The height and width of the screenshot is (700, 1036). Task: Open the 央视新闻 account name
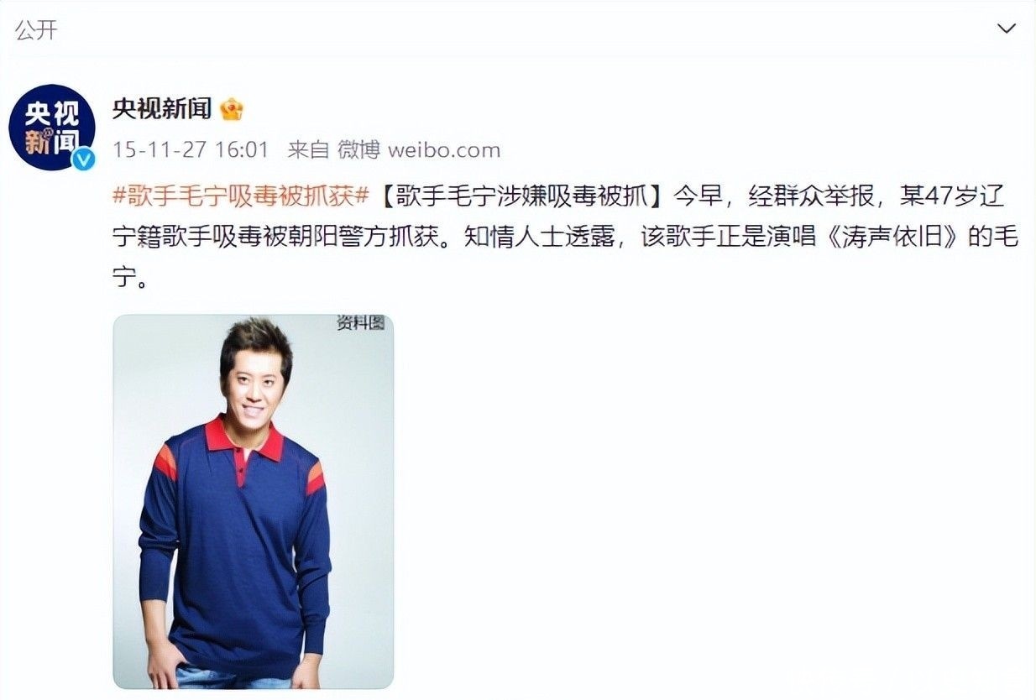(x=162, y=109)
